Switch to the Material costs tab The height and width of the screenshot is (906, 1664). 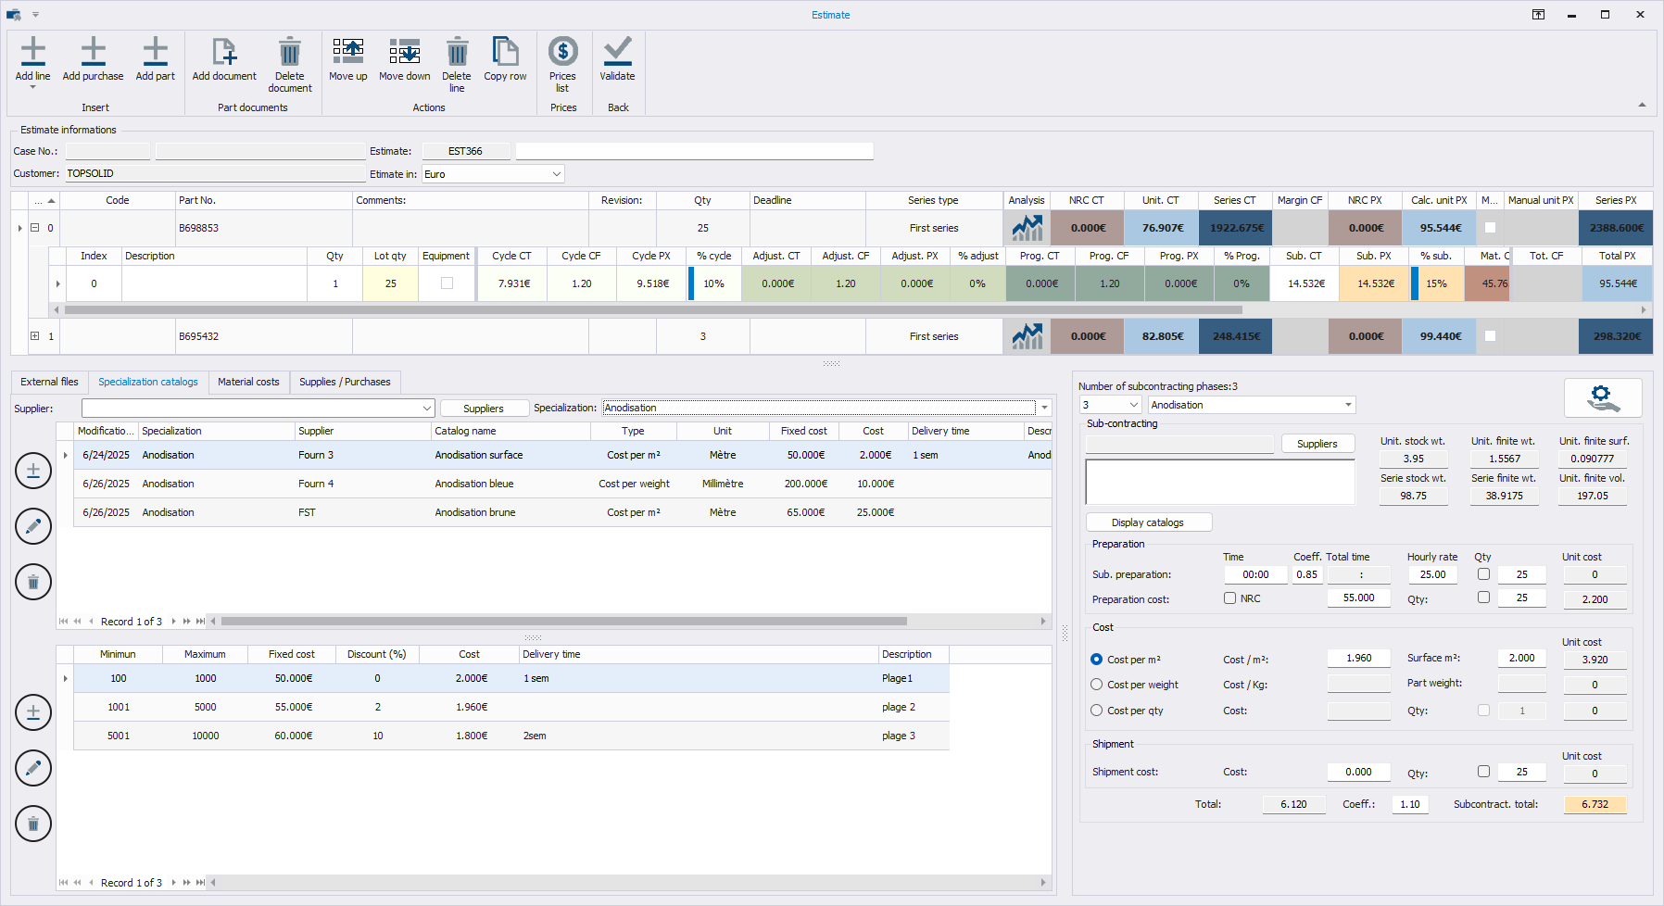[248, 382]
